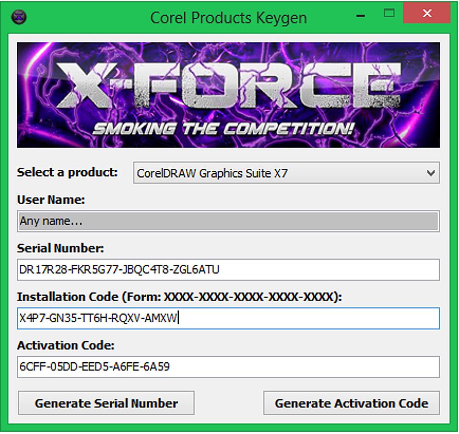
Task: Click the Generate Activation Code button
Action: click(x=352, y=403)
